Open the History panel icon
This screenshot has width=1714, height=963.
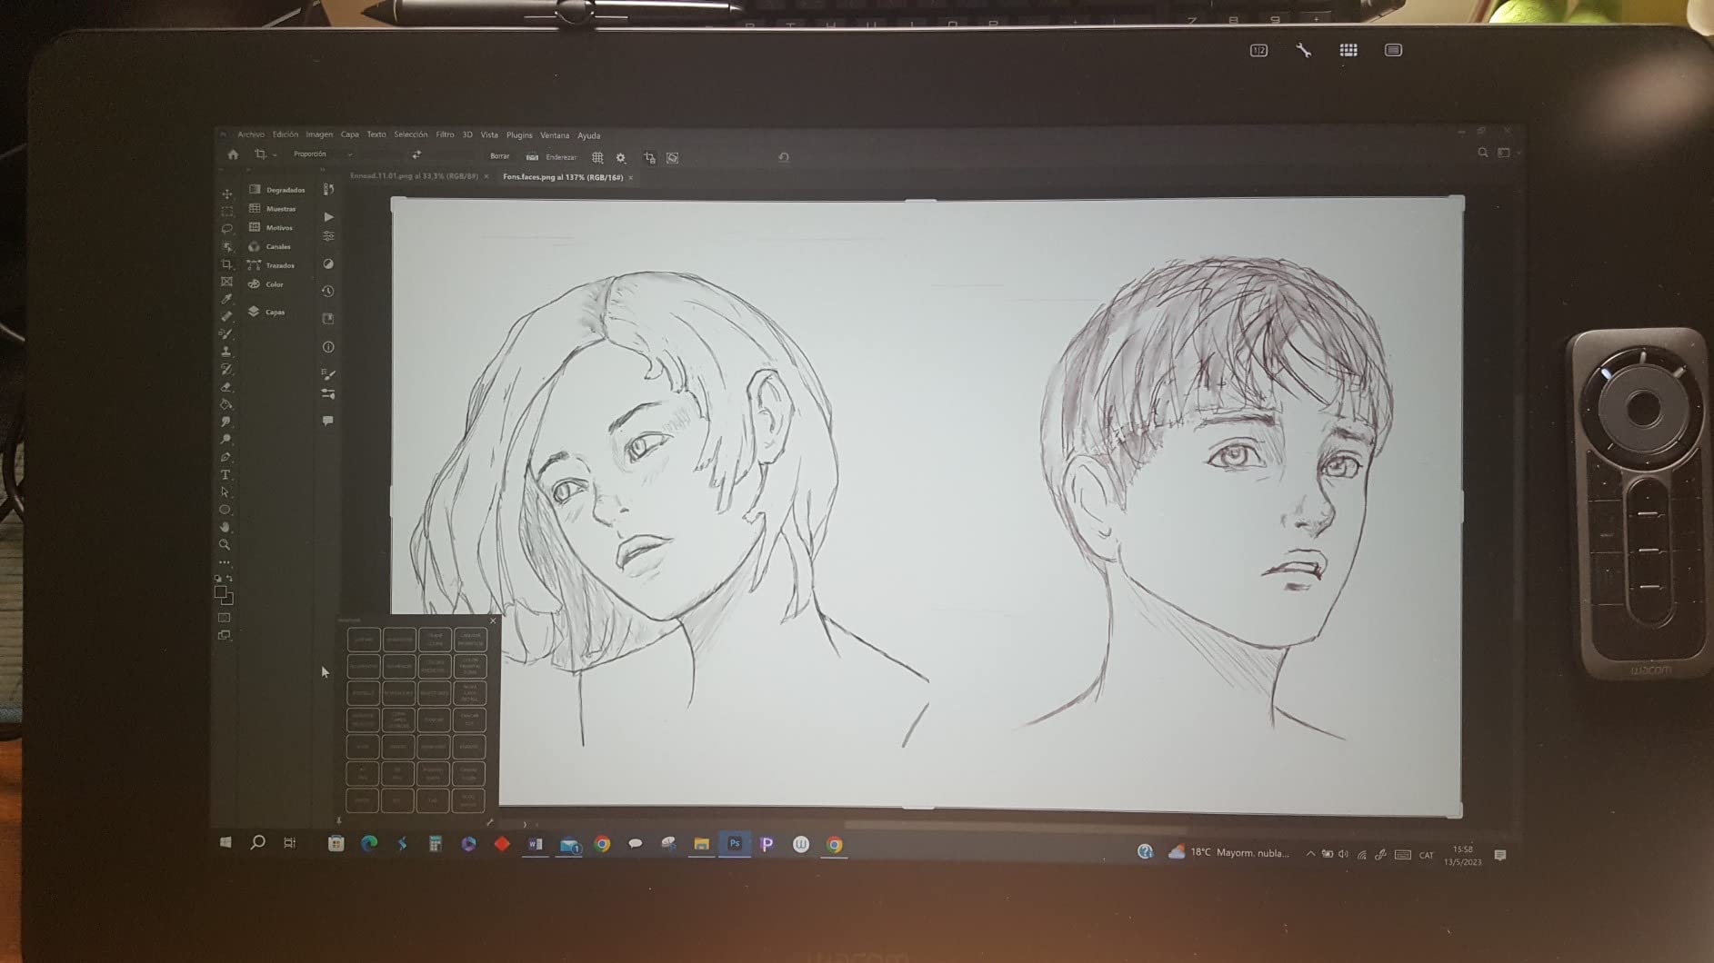pos(328,292)
